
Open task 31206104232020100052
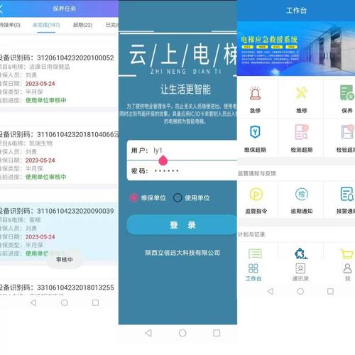click(x=59, y=78)
